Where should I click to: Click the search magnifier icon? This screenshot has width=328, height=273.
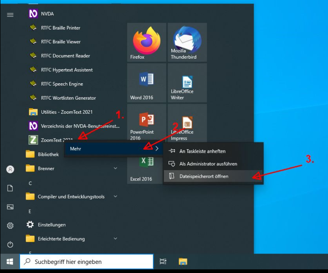[x=27, y=261]
